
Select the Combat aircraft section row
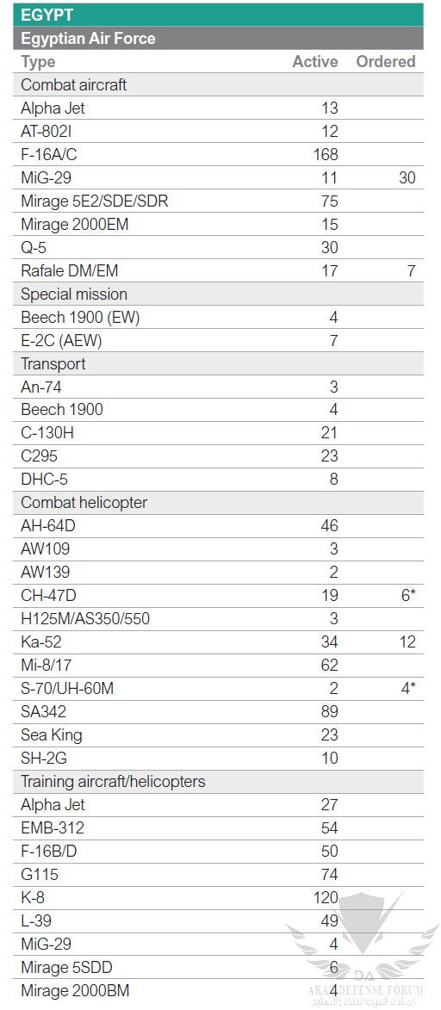click(x=218, y=85)
